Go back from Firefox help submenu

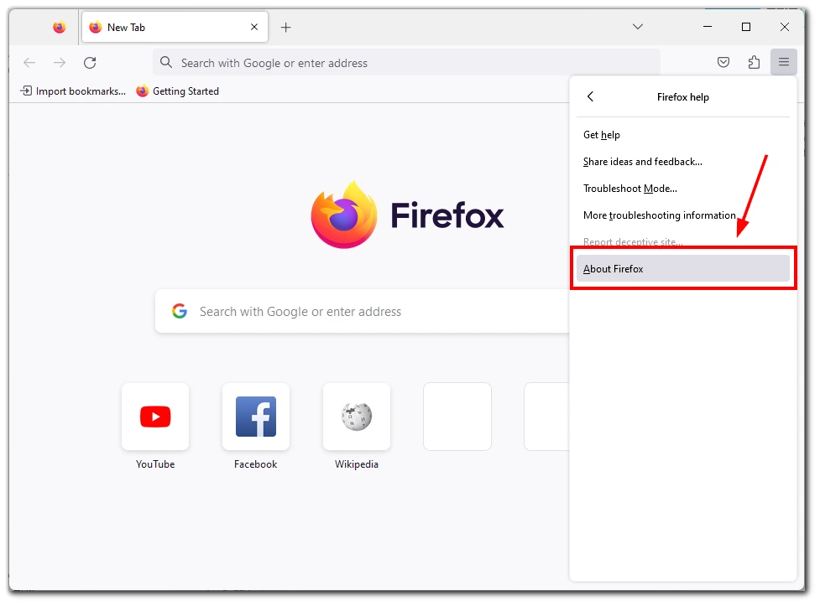pyautogui.click(x=590, y=96)
